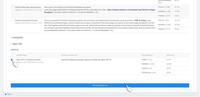This screenshot has height=97, width=200.
Task: Click the FlexForm - v1.35+ requirement
Action: coord(164,7)
